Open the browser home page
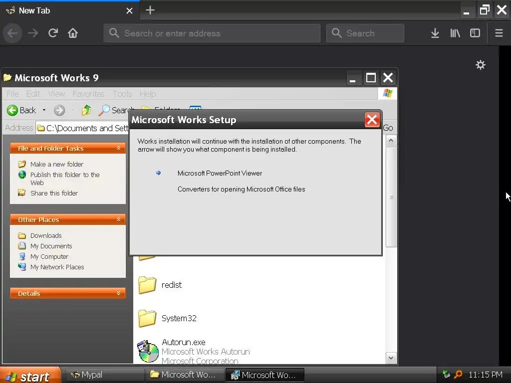The image size is (511, 383). [x=73, y=33]
